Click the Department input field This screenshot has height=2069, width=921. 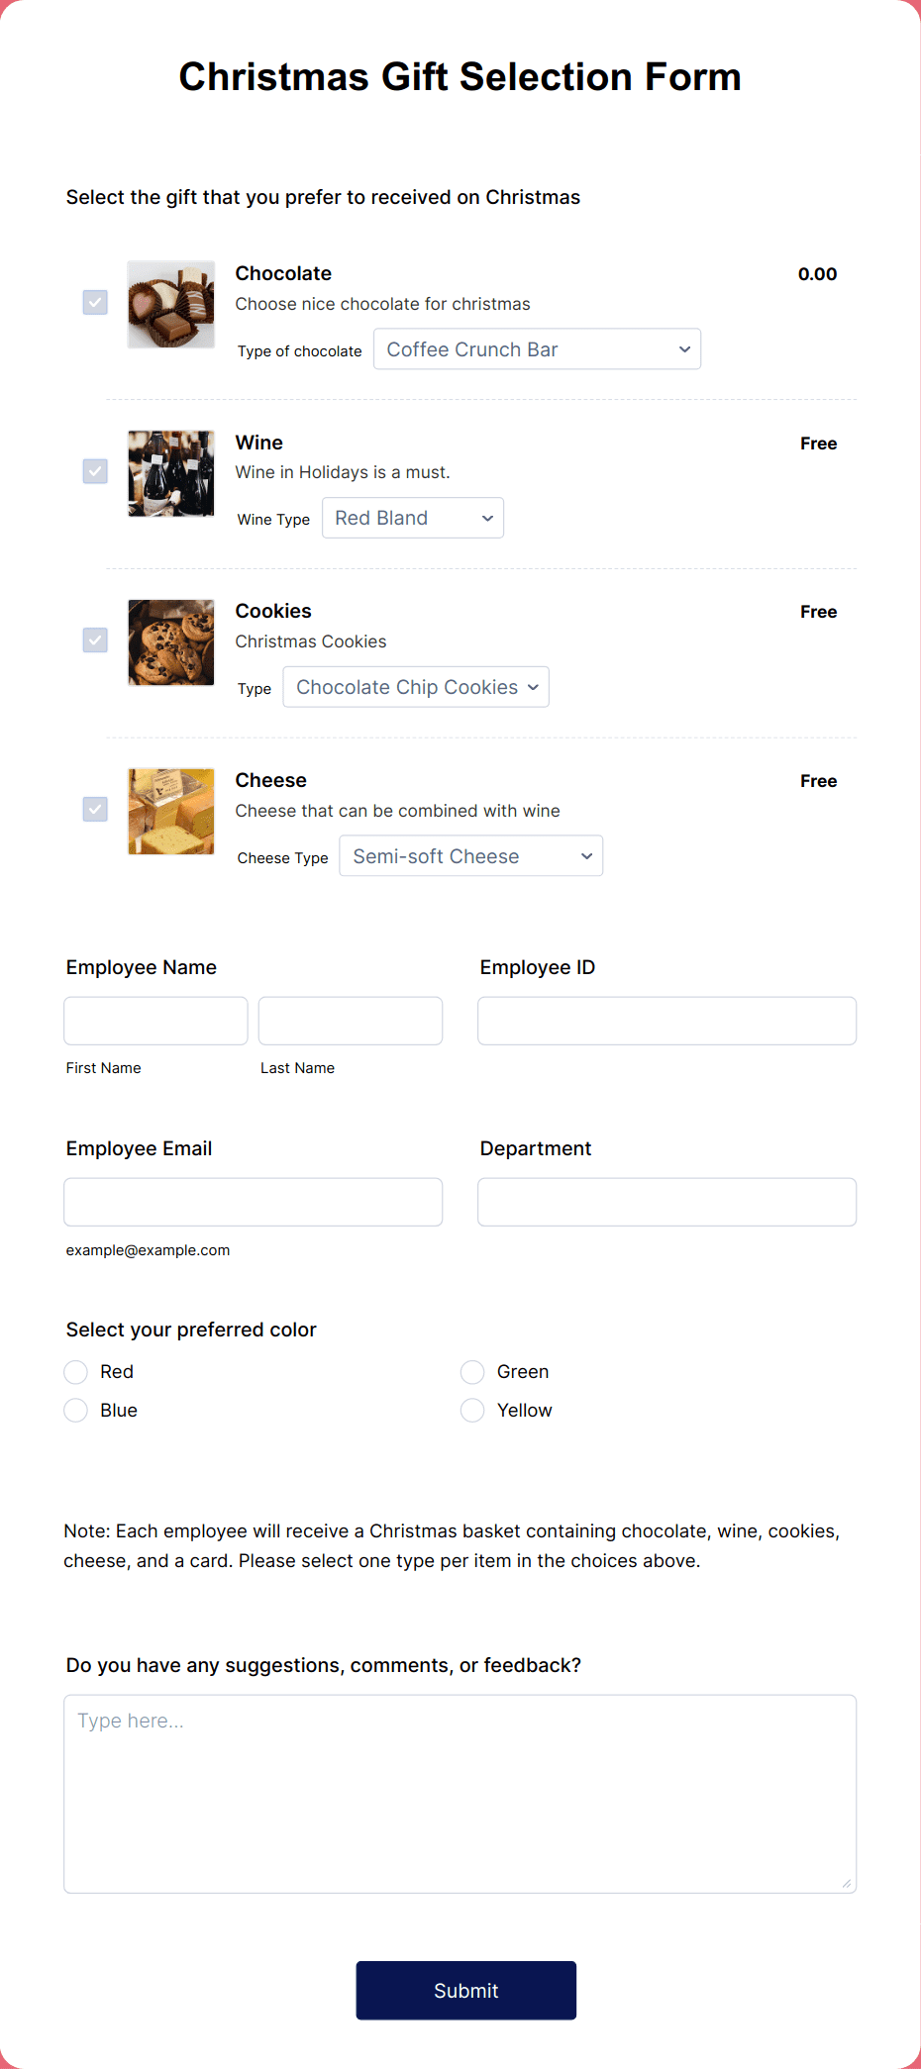[665, 1201]
